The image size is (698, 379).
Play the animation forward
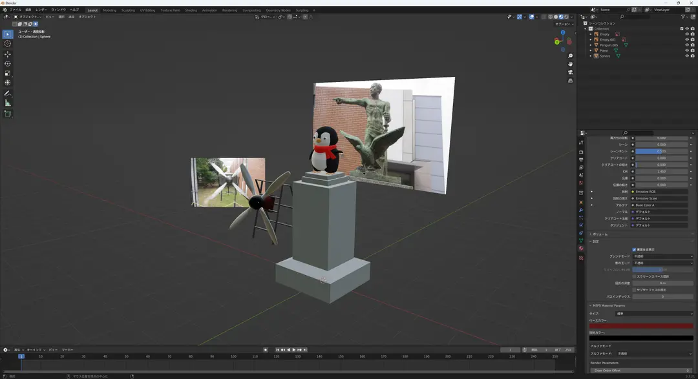click(294, 350)
